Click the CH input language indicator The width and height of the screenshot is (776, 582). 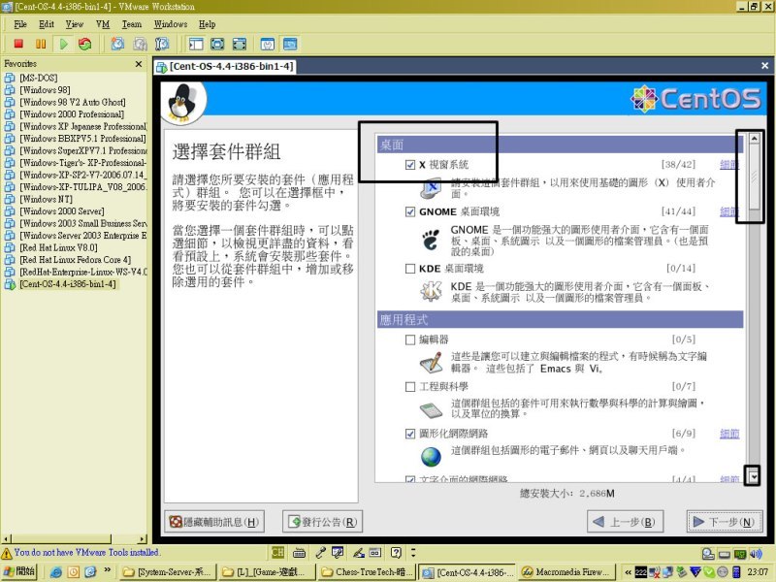click(277, 552)
